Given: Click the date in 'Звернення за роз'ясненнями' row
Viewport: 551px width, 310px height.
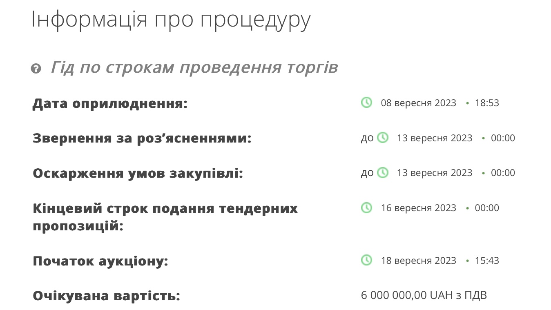Looking at the screenshot, I should click(x=434, y=138).
